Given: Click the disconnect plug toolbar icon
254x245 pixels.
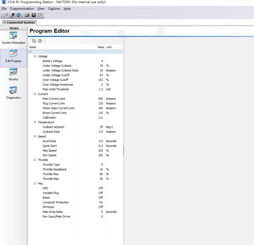Looking at the screenshot, I should 13,15.
